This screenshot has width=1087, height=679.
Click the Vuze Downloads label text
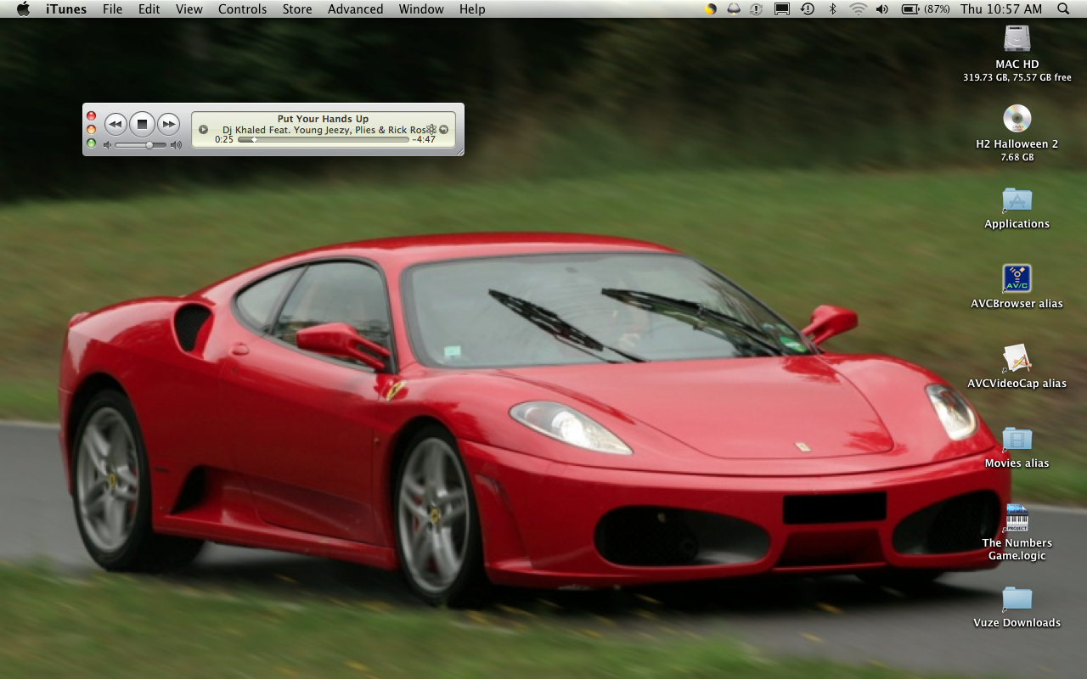pos(1017,623)
